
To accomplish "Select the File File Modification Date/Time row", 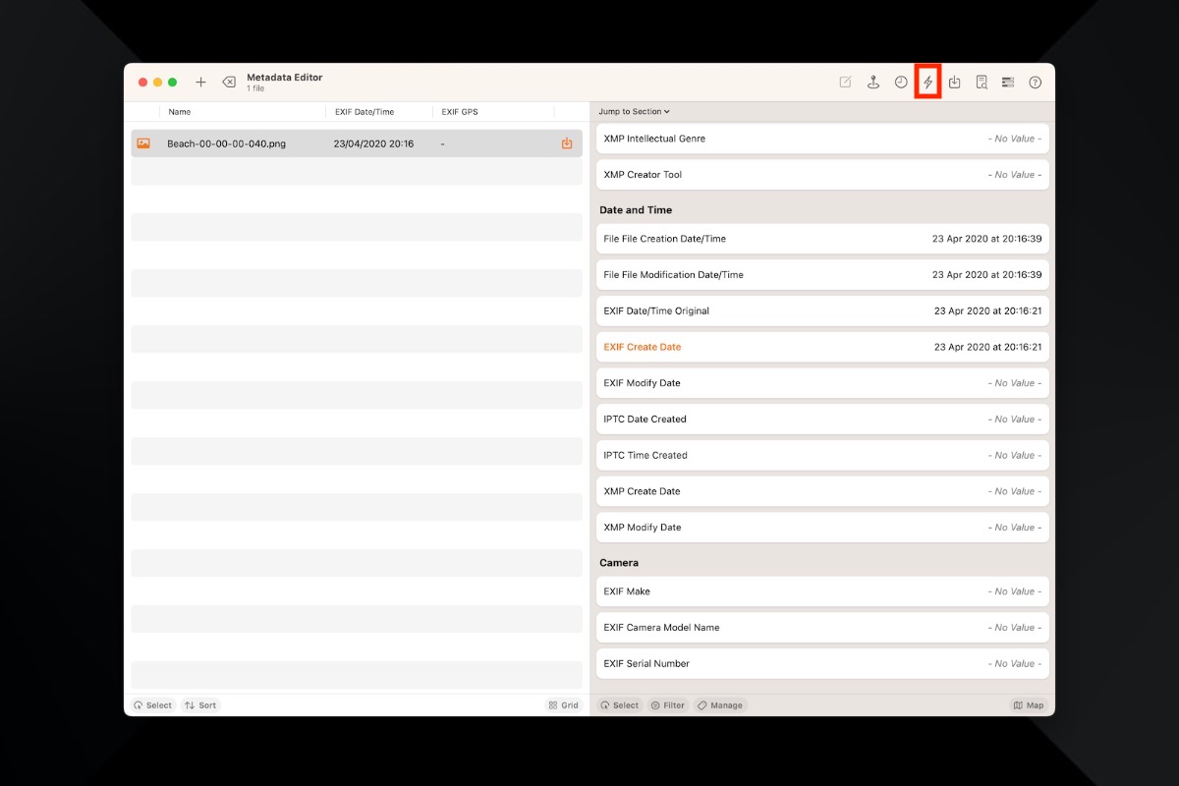I will pyautogui.click(x=822, y=275).
